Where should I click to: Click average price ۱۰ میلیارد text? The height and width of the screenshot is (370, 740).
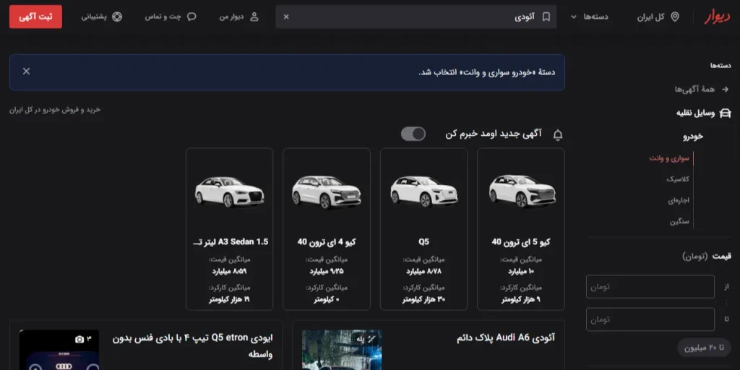[521, 272]
